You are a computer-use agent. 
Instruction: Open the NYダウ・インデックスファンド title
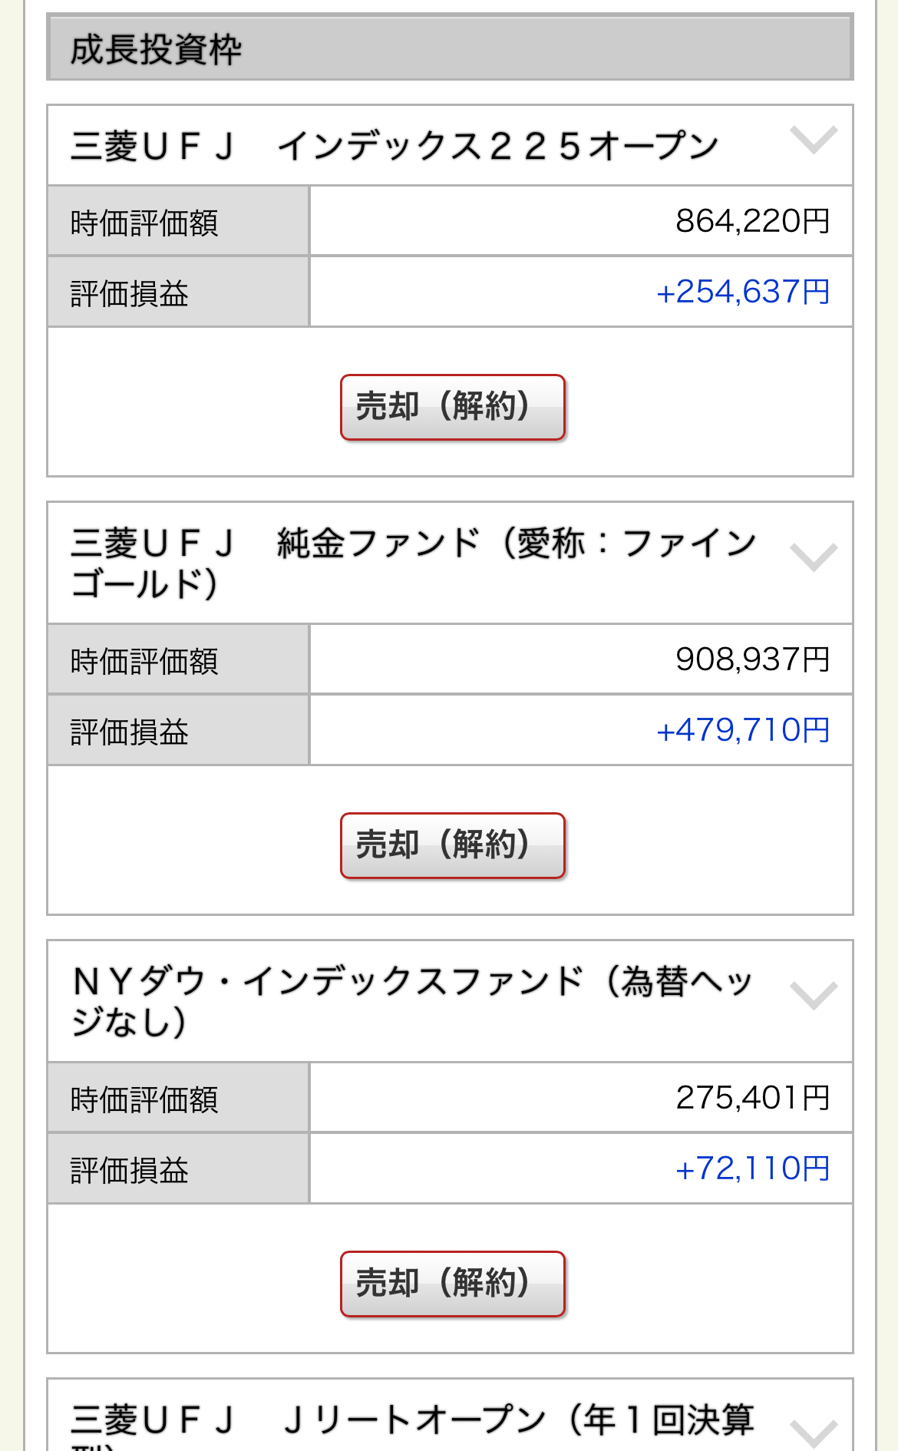(x=411, y=1001)
